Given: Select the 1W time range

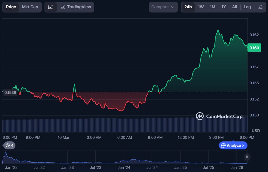Looking at the screenshot, I should coord(201,7).
